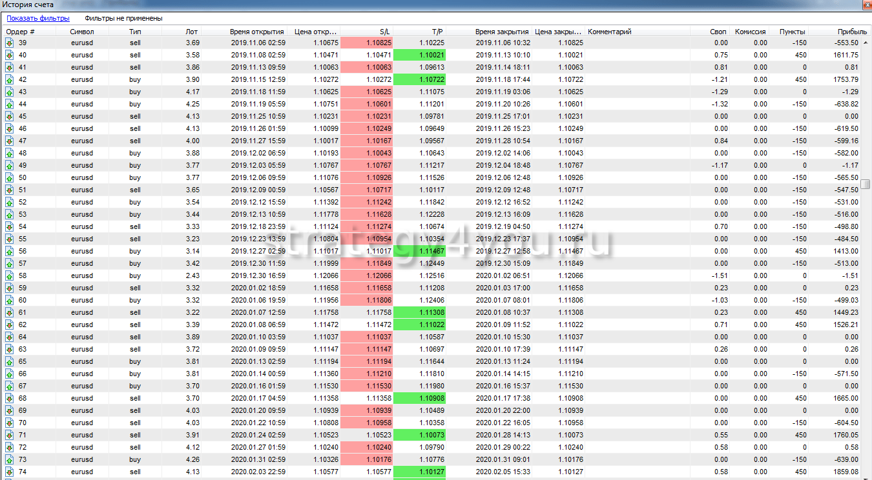
Task: Click the vertical scrollbar thumb
Action: point(866,184)
